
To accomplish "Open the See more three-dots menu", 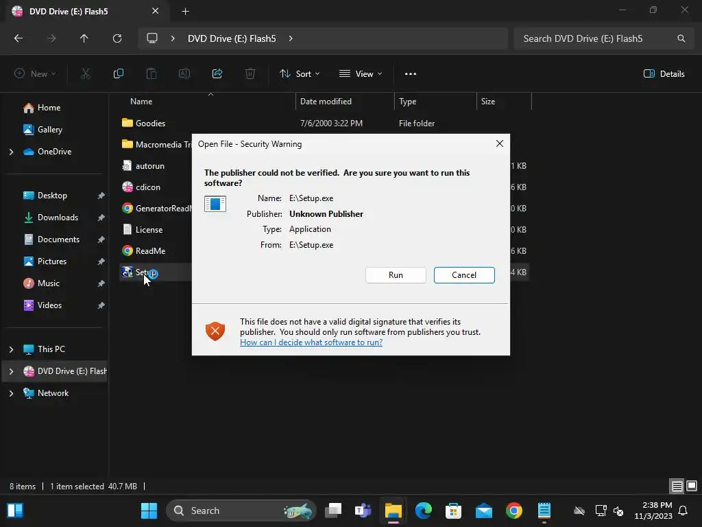I will pos(411,74).
